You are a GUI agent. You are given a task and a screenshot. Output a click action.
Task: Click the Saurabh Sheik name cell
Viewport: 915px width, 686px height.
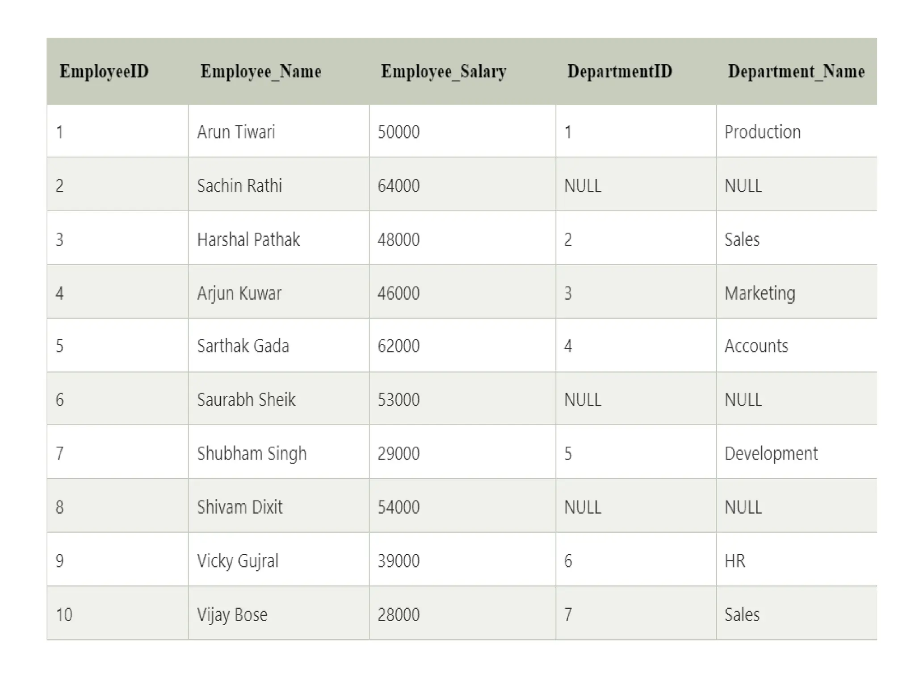point(246,400)
